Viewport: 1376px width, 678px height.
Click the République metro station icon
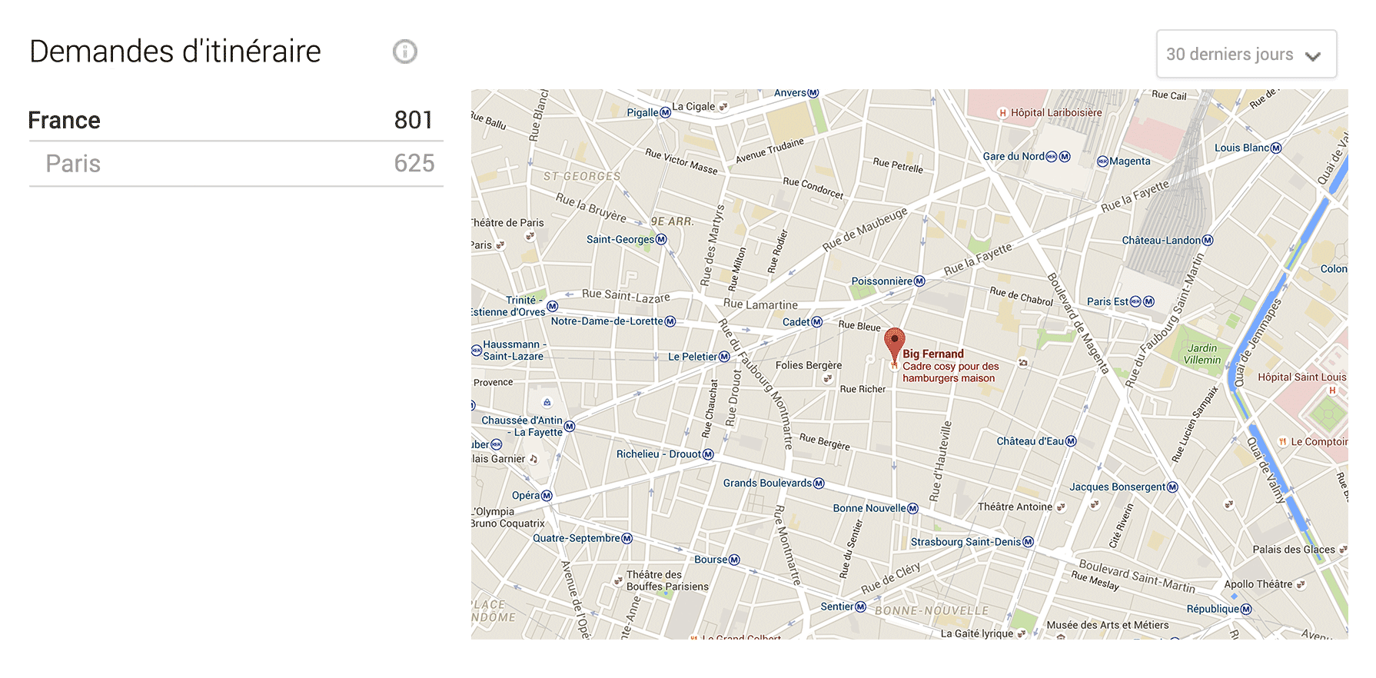[x=1246, y=609]
